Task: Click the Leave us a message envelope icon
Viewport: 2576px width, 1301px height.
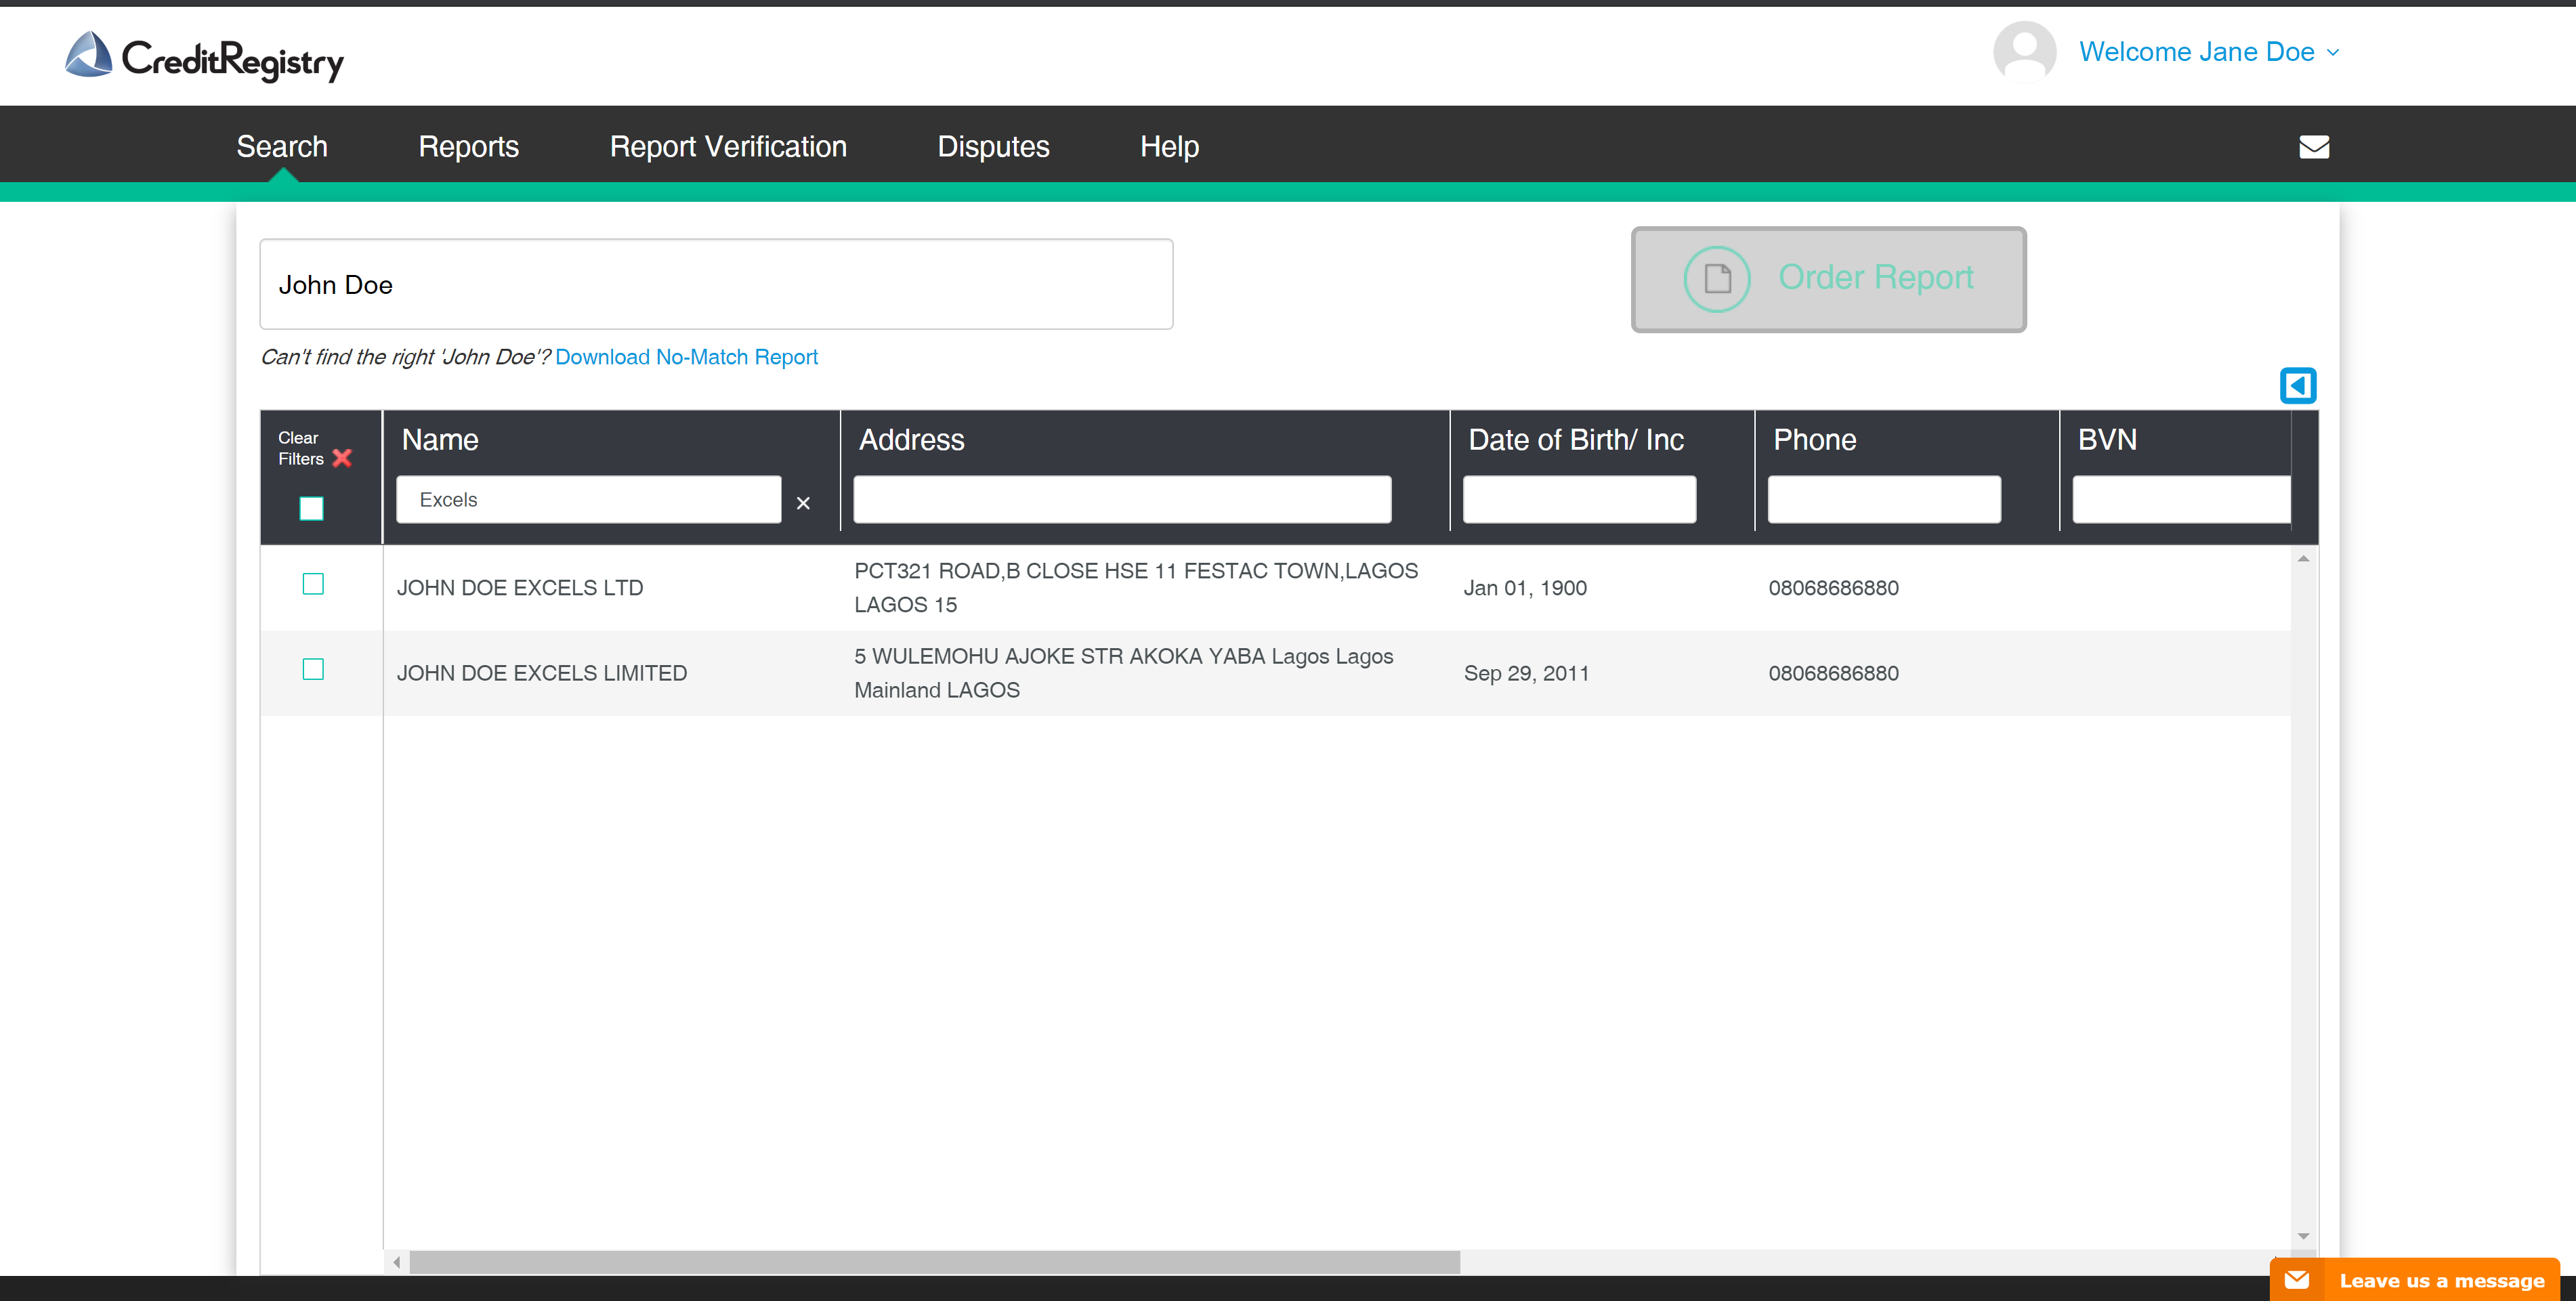Action: click(x=2297, y=1279)
